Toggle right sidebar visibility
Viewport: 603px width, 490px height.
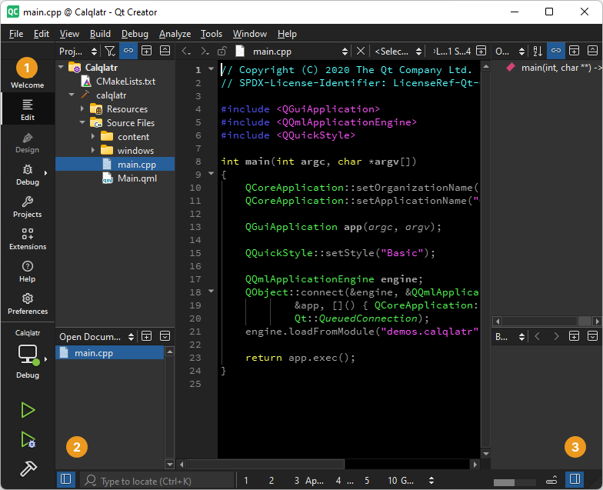coord(575,479)
